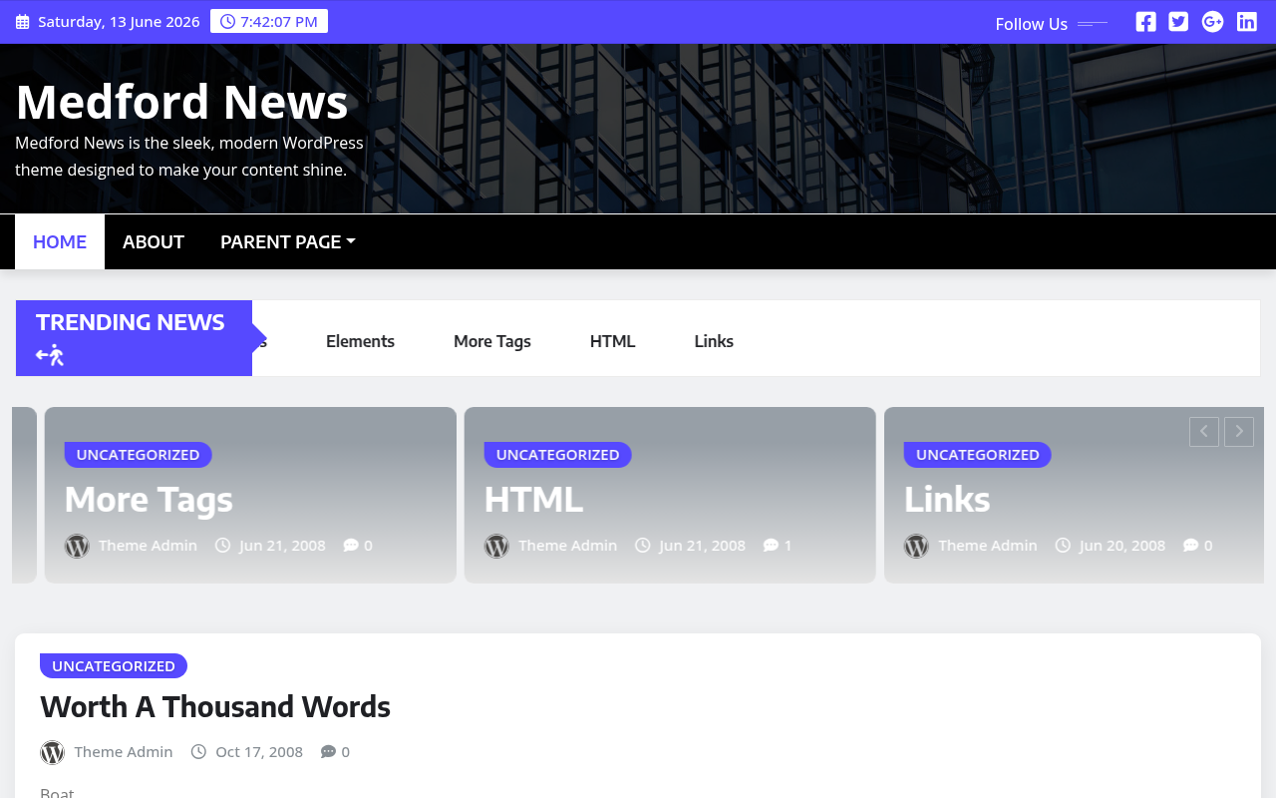Open comments bubble on Links card
Screen dimensions: 1276x798
[1190, 546]
